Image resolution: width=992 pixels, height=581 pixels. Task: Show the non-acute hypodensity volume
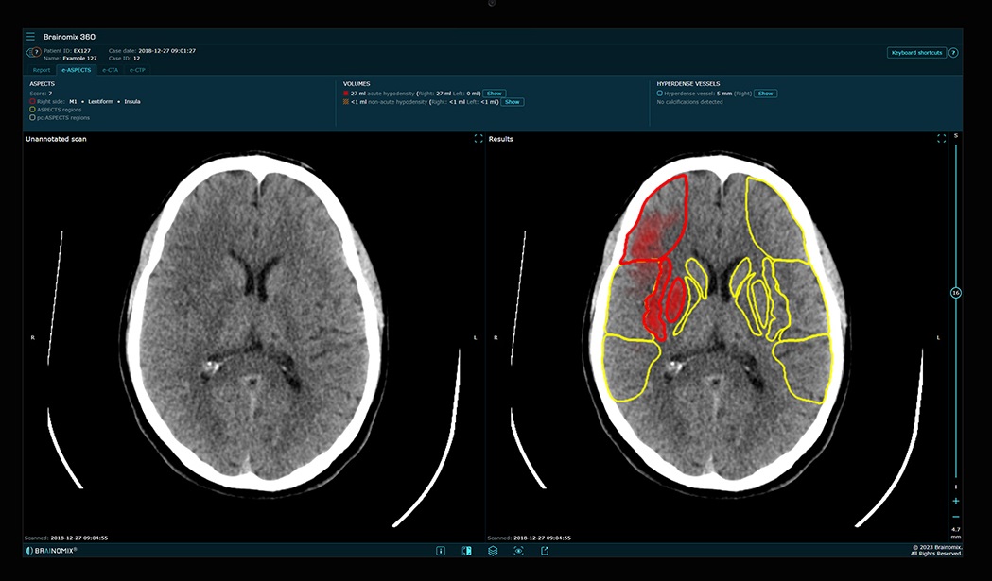513,102
